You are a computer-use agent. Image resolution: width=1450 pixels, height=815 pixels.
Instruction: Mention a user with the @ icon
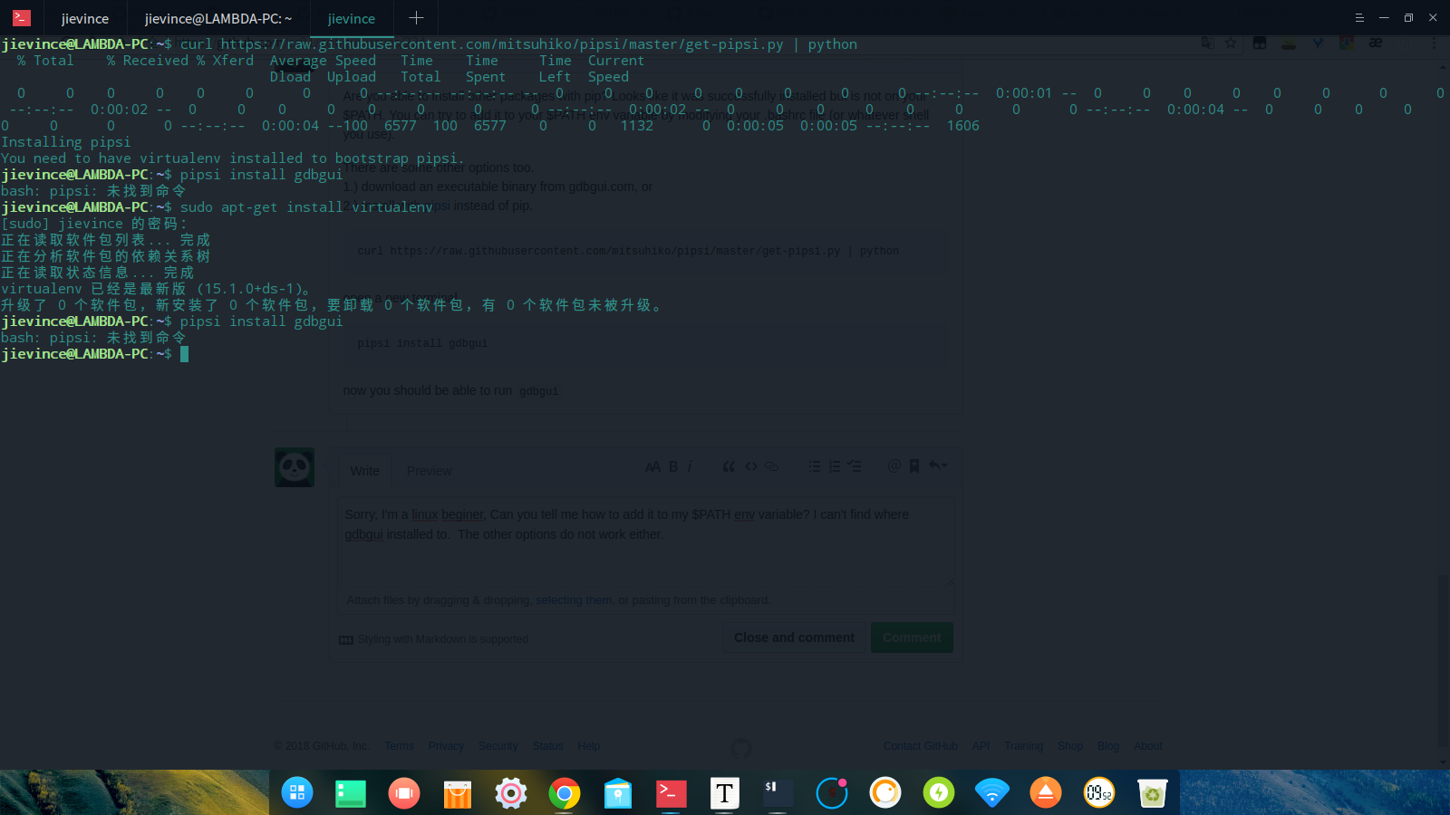pyautogui.click(x=894, y=465)
